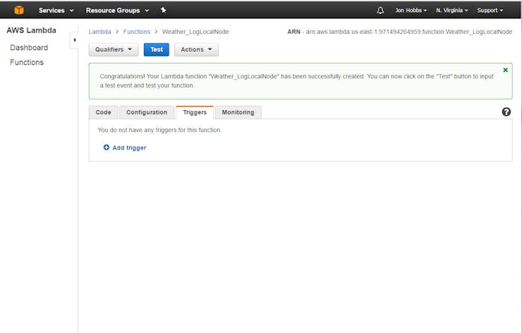Run the function with the Test button
The image size is (522, 333).
157,49
